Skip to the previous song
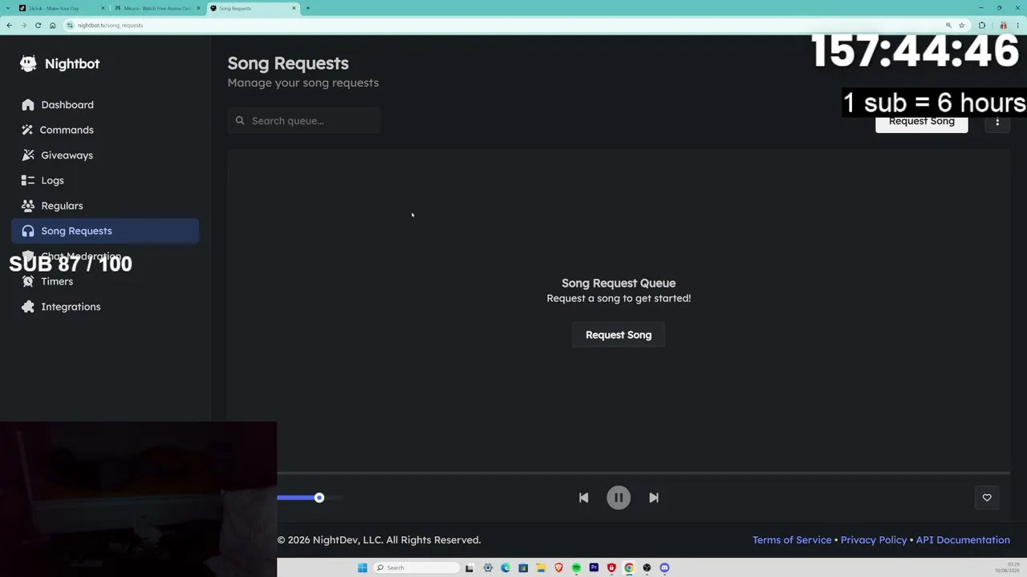 583,498
